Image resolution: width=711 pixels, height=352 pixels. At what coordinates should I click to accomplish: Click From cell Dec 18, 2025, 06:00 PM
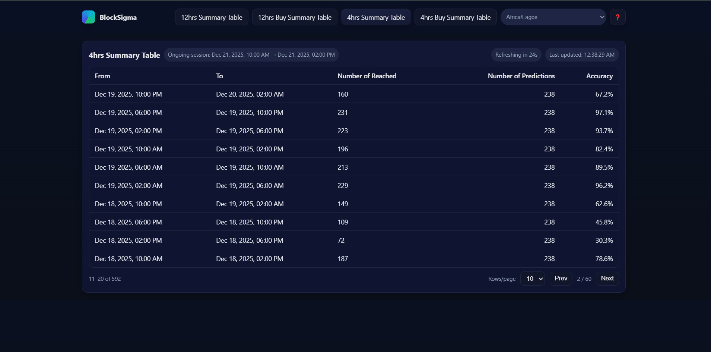128,222
